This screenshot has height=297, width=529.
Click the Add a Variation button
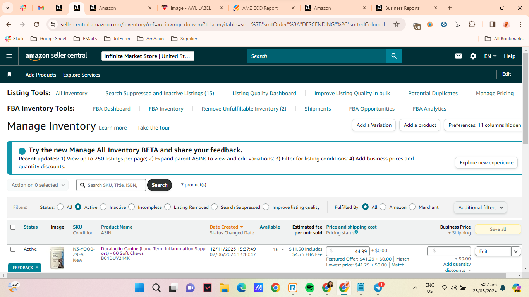[374, 125]
